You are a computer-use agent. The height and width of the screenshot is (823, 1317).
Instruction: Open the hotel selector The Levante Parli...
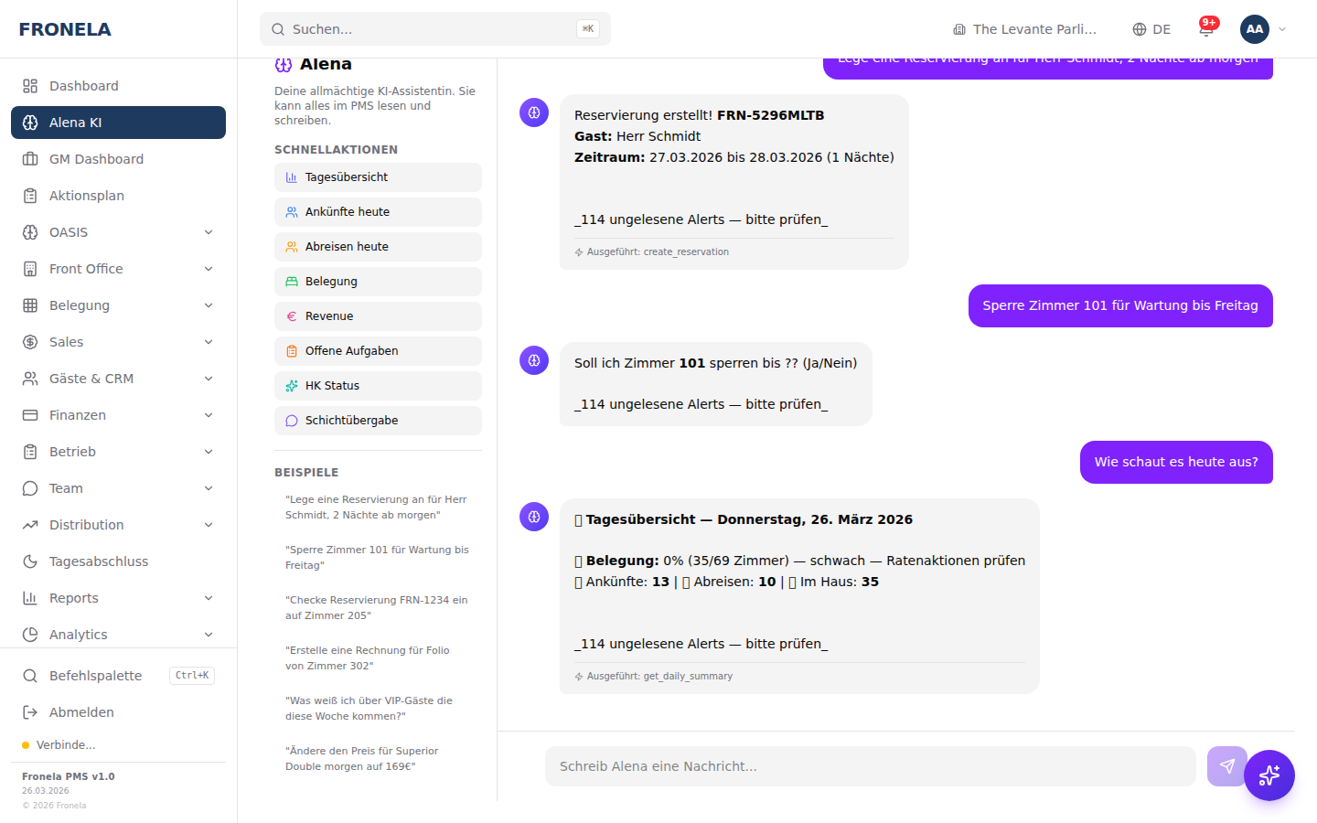(1024, 29)
